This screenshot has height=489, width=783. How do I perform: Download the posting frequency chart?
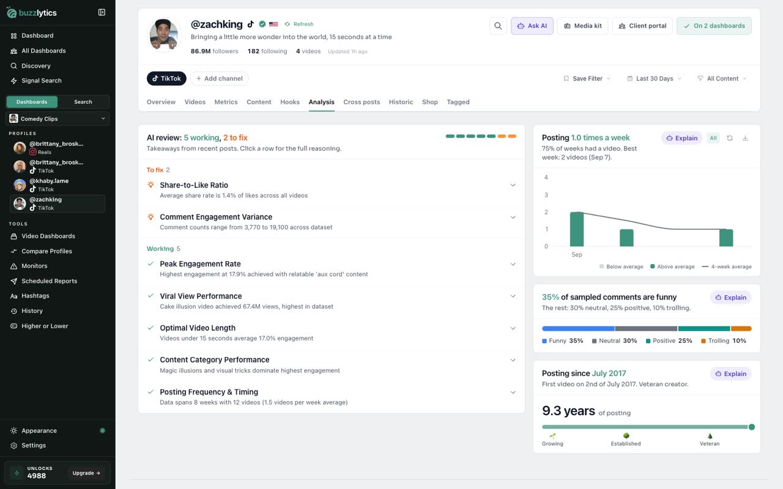pyautogui.click(x=745, y=138)
